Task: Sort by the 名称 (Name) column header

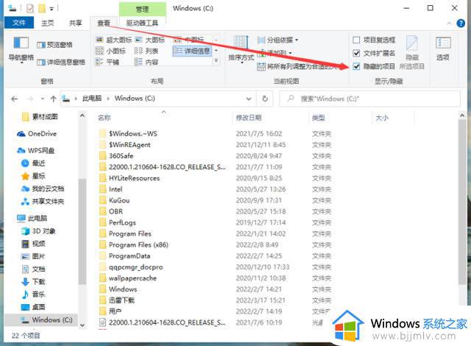Action: coord(105,118)
